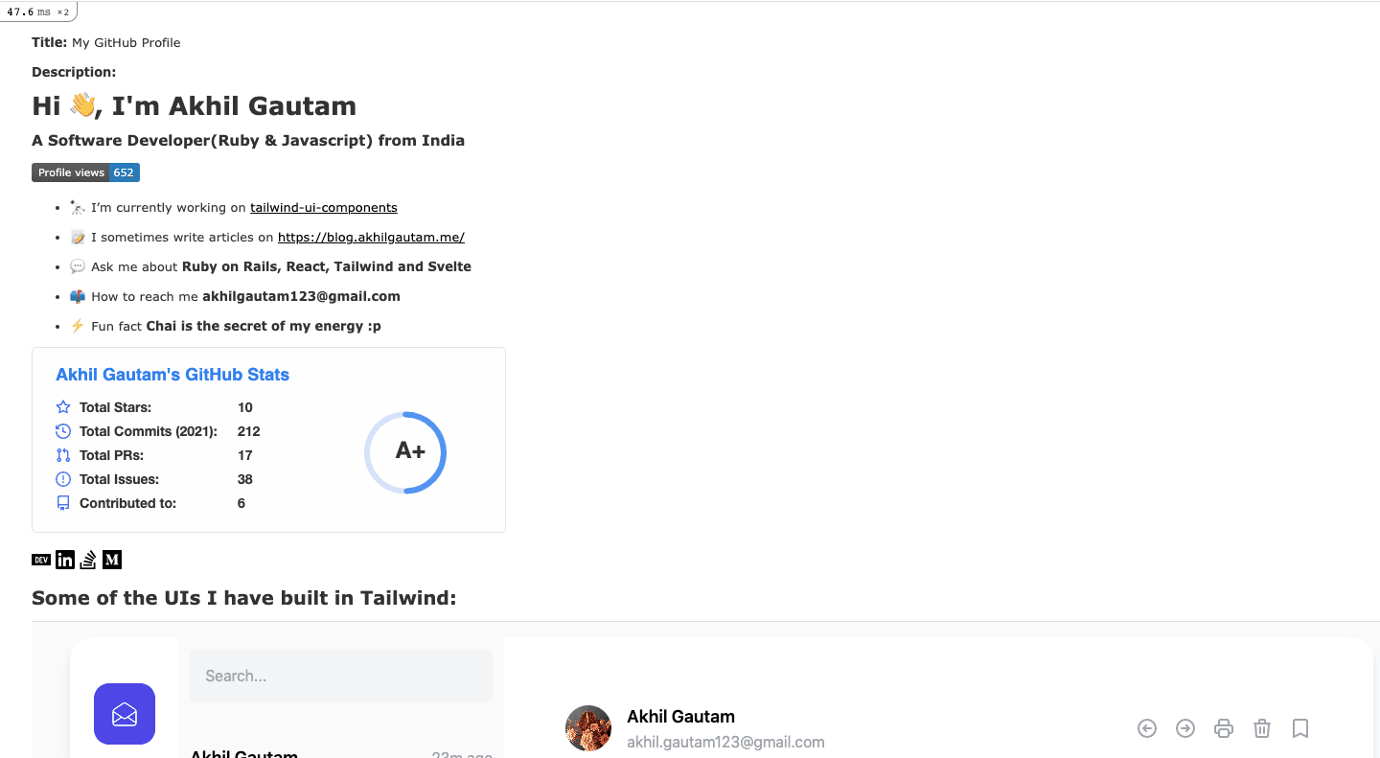The width and height of the screenshot is (1380, 758).
Task: Click the Total Commits clock icon
Action: click(63, 431)
